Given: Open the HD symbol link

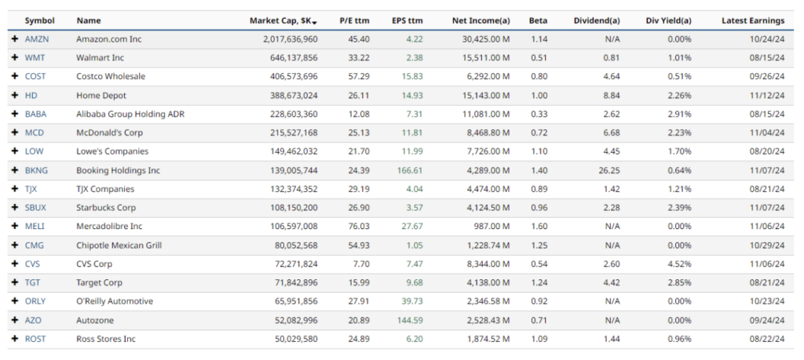Looking at the screenshot, I should click(31, 95).
